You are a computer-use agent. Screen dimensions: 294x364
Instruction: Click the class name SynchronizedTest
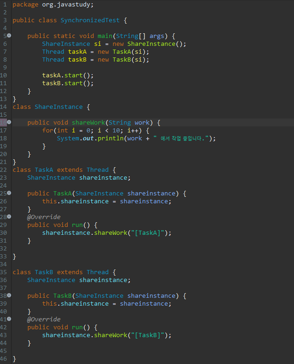pos(90,20)
